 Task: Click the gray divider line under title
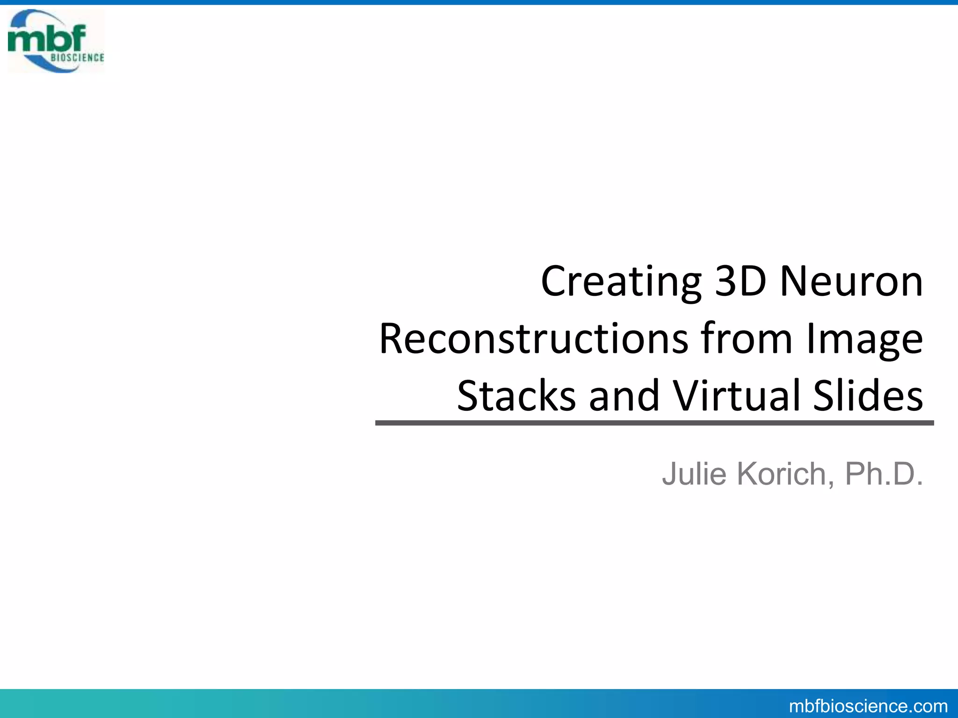pyautogui.click(x=654, y=423)
